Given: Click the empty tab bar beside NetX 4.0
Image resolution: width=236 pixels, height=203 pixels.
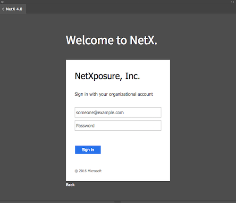Looking at the screenshot, I should coord(131,9).
